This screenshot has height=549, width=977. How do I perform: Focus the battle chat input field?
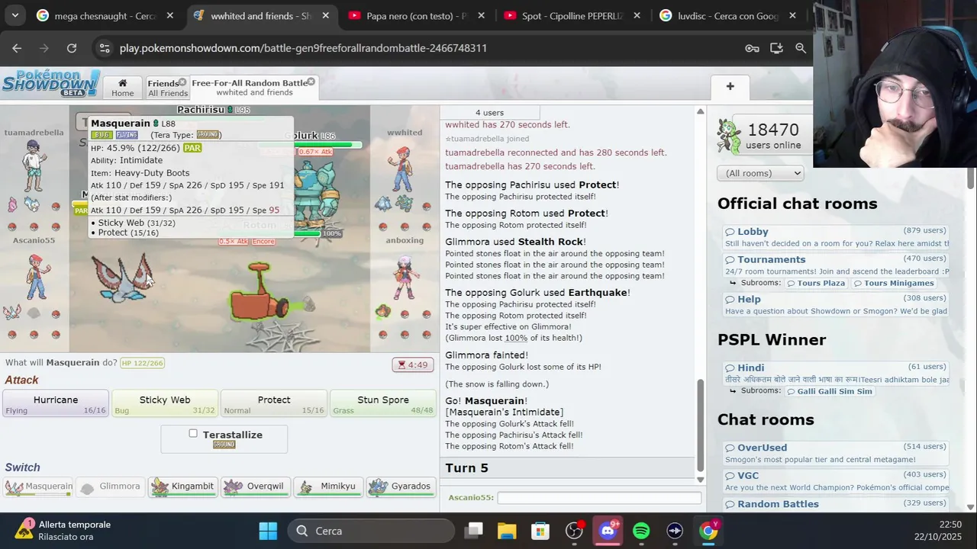599,497
